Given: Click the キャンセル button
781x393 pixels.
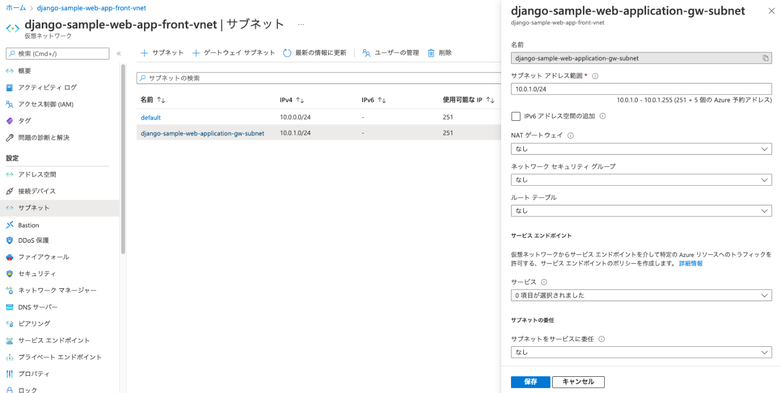Looking at the screenshot, I should 578,382.
